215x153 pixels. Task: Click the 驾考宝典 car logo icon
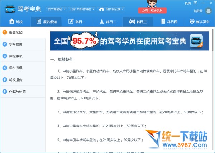pyautogui.click(x=10, y=9)
